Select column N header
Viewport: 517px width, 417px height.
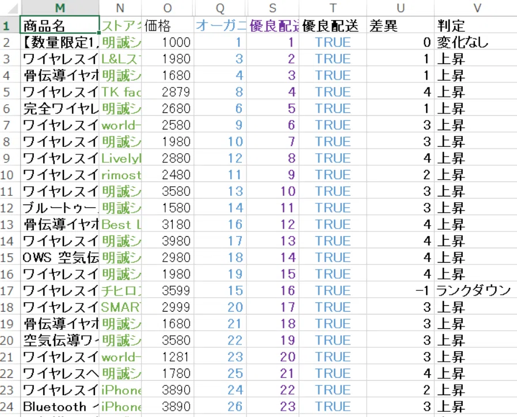120,7
